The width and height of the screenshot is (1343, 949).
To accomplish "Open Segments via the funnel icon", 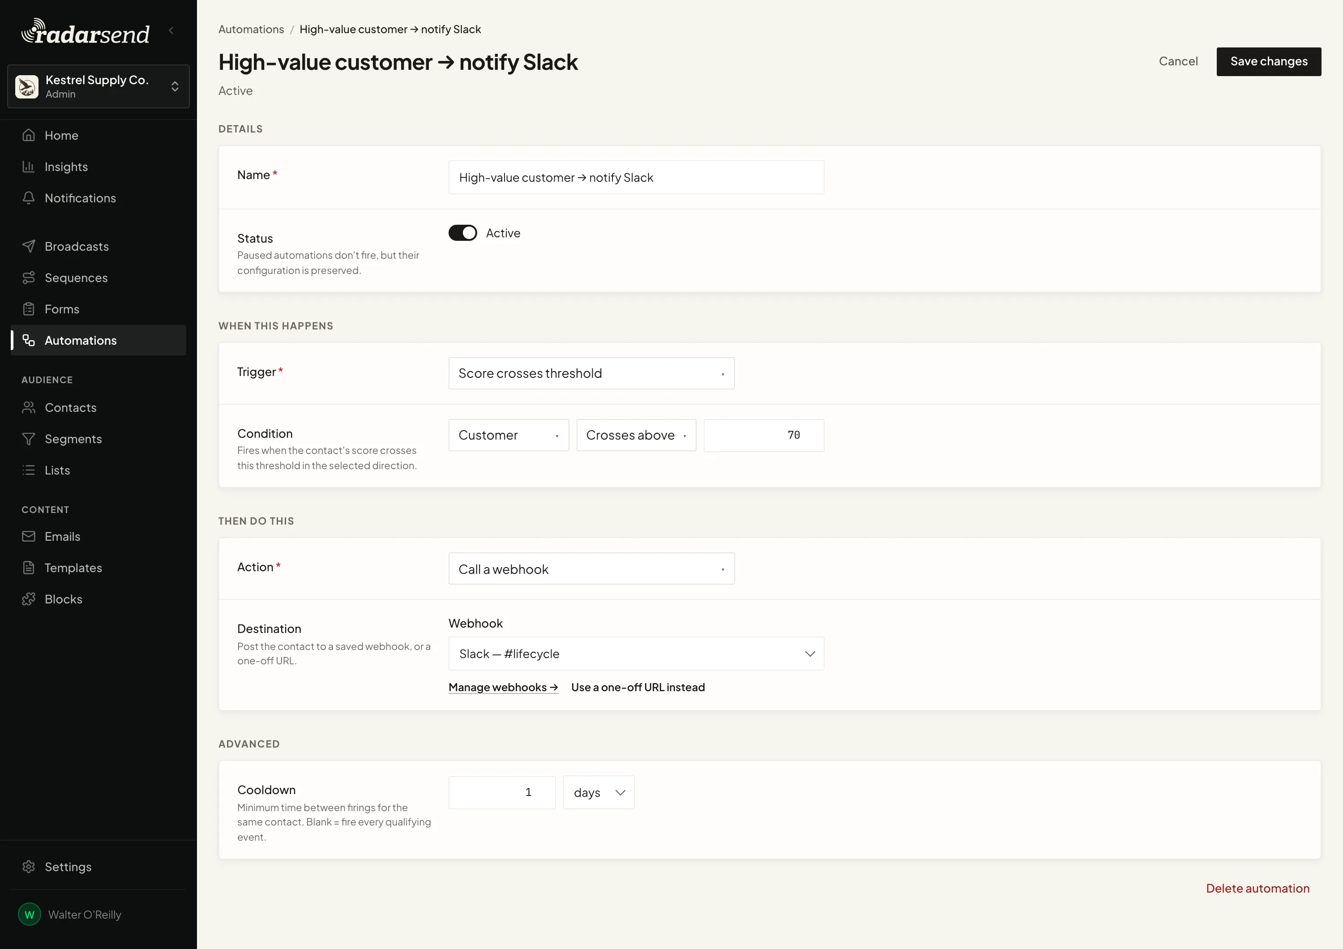I will pos(29,439).
